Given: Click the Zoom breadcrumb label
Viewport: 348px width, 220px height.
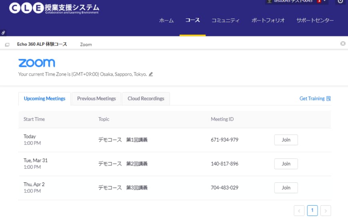Looking at the screenshot, I should click(86, 45).
